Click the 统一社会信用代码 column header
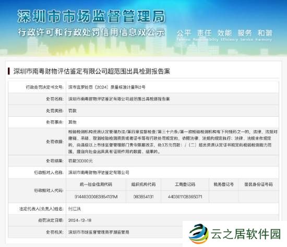Screen dimensions: 287x247 [x=96, y=184]
